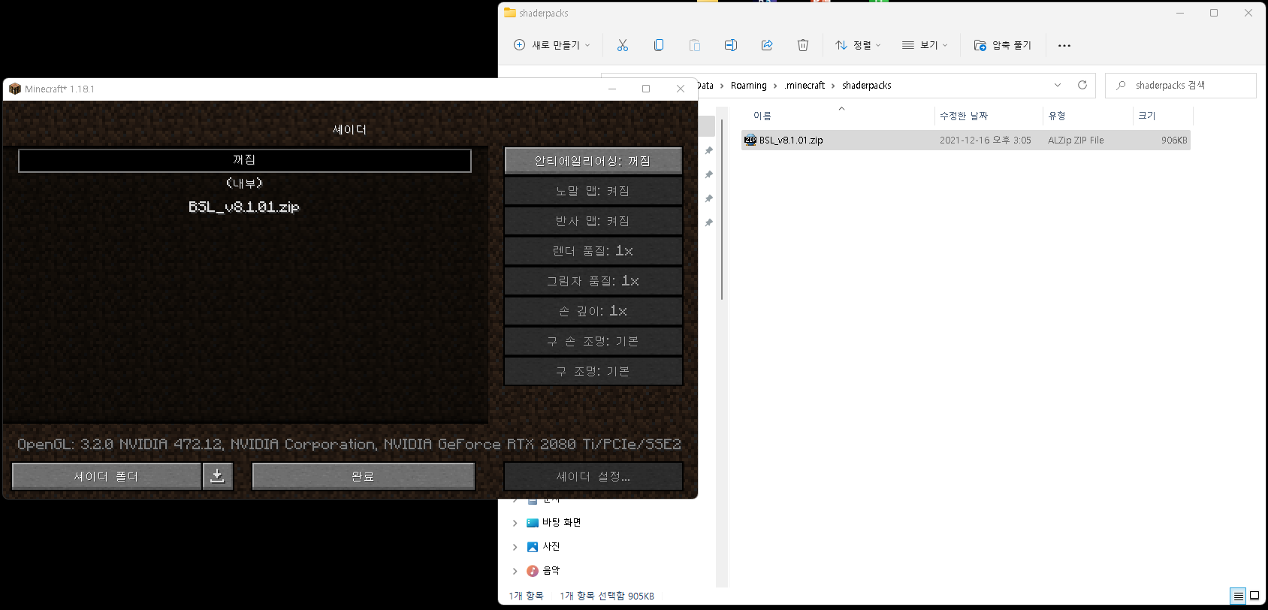Viewport: 1268px width, 610px height.
Task: Click the Copy icon in Explorer toolbar
Action: tap(659, 45)
